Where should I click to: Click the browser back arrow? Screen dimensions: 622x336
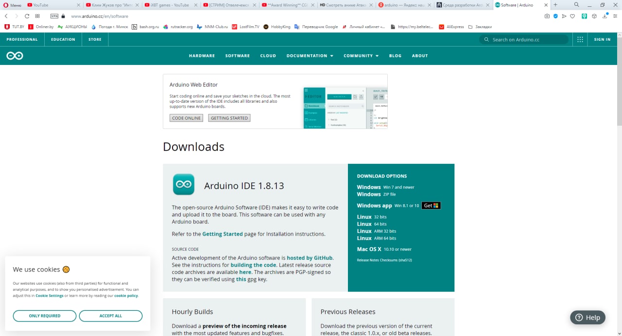(x=6, y=16)
